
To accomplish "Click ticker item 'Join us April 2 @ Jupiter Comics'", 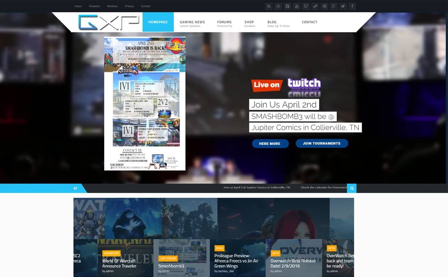I will click(257, 187).
